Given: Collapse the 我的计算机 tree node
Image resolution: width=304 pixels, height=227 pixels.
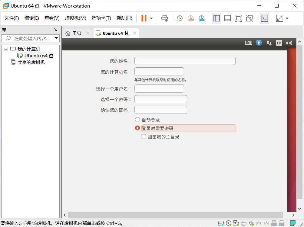Looking at the screenshot, I should pyautogui.click(x=6, y=49).
